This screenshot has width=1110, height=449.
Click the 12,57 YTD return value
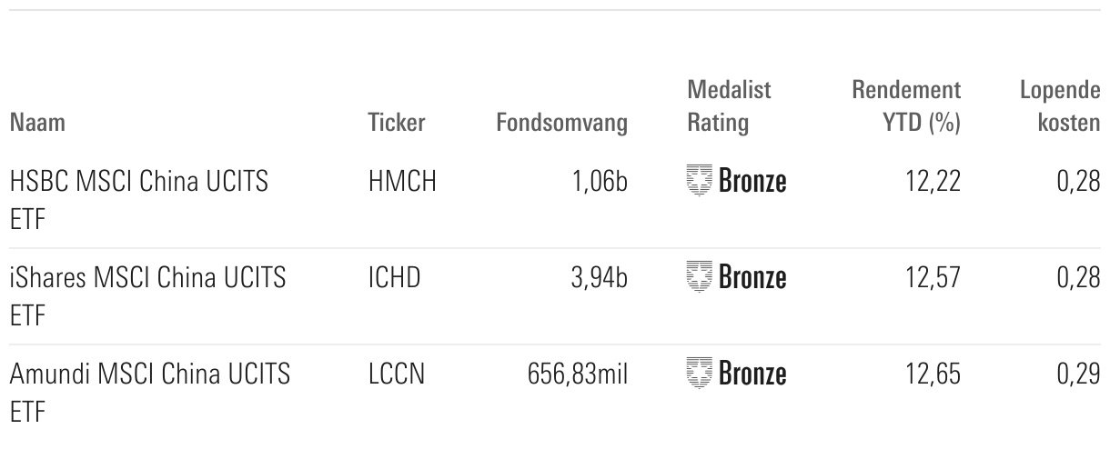[933, 278]
